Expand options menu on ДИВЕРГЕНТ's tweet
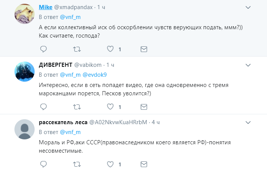The image size is (267, 169). coord(248,65)
